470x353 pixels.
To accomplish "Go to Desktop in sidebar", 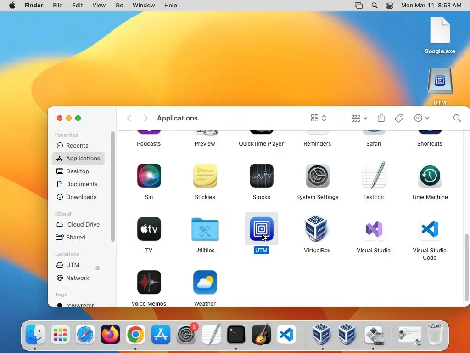I will pyautogui.click(x=78, y=171).
